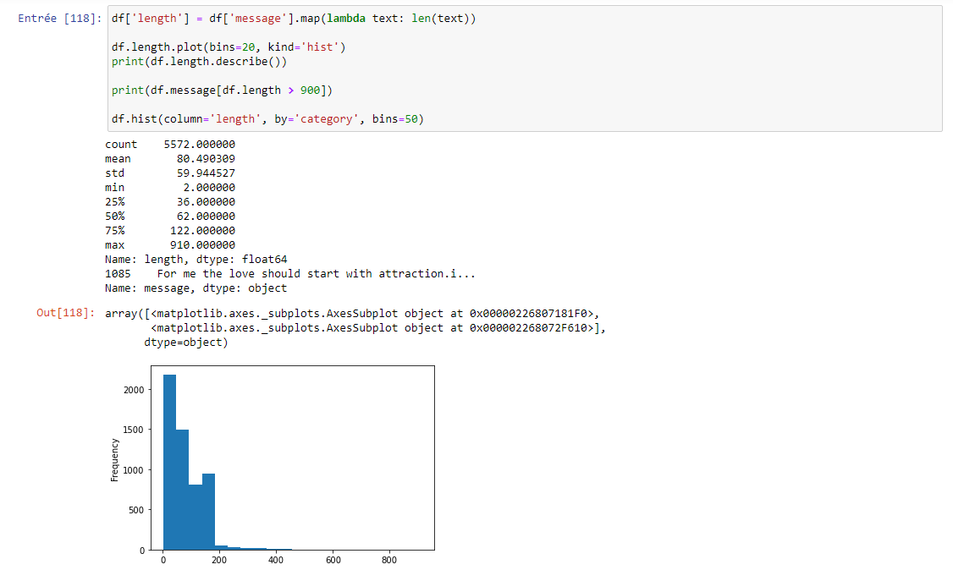953x581 pixels.
Task: Click the df.hist column='length' code line
Action: click(x=267, y=119)
